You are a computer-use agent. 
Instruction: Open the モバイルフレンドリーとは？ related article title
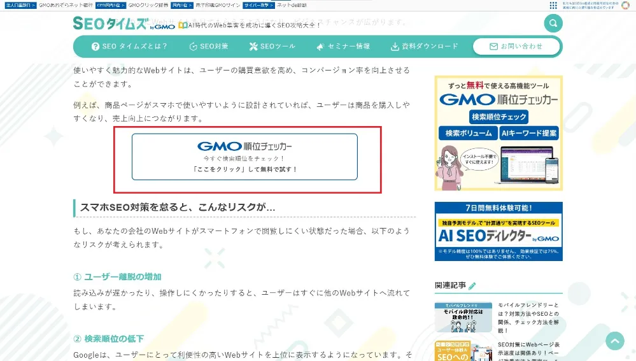(528, 318)
